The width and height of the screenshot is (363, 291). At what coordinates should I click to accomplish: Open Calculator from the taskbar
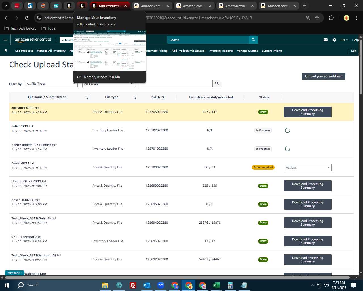click(230, 285)
